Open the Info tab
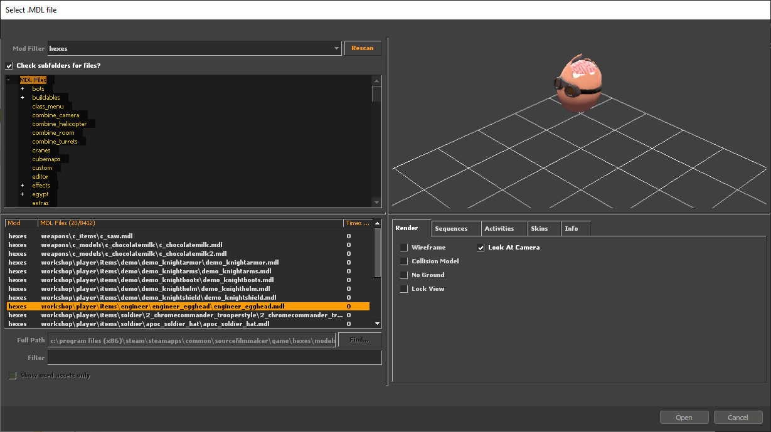The image size is (771, 432). pos(575,229)
